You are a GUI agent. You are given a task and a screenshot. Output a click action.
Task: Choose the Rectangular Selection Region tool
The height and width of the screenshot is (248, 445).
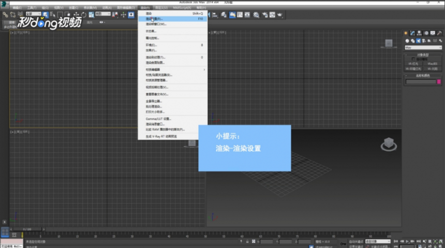point(60,14)
